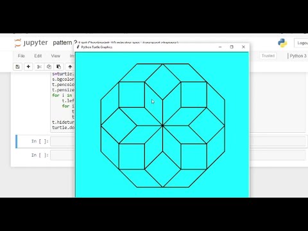The height and width of the screenshot is (231, 308).
Task: Open the Edit menu
Action: pyautogui.click(x=38, y=56)
